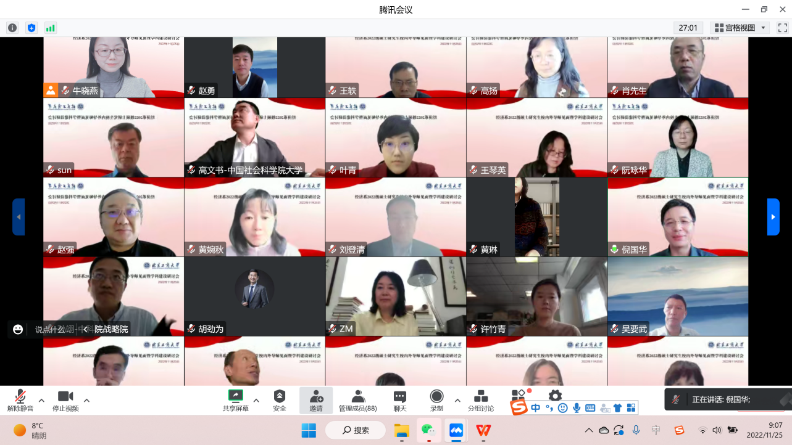
Task: Open 分组讨论 breakout rooms
Action: [x=480, y=400]
